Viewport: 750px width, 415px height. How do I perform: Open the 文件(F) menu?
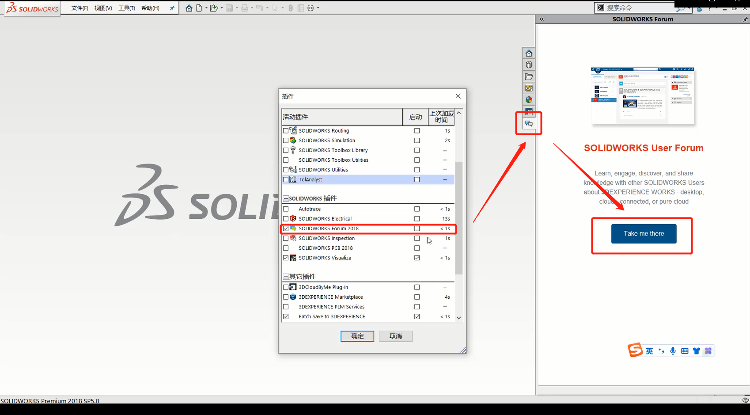(x=80, y=8)
